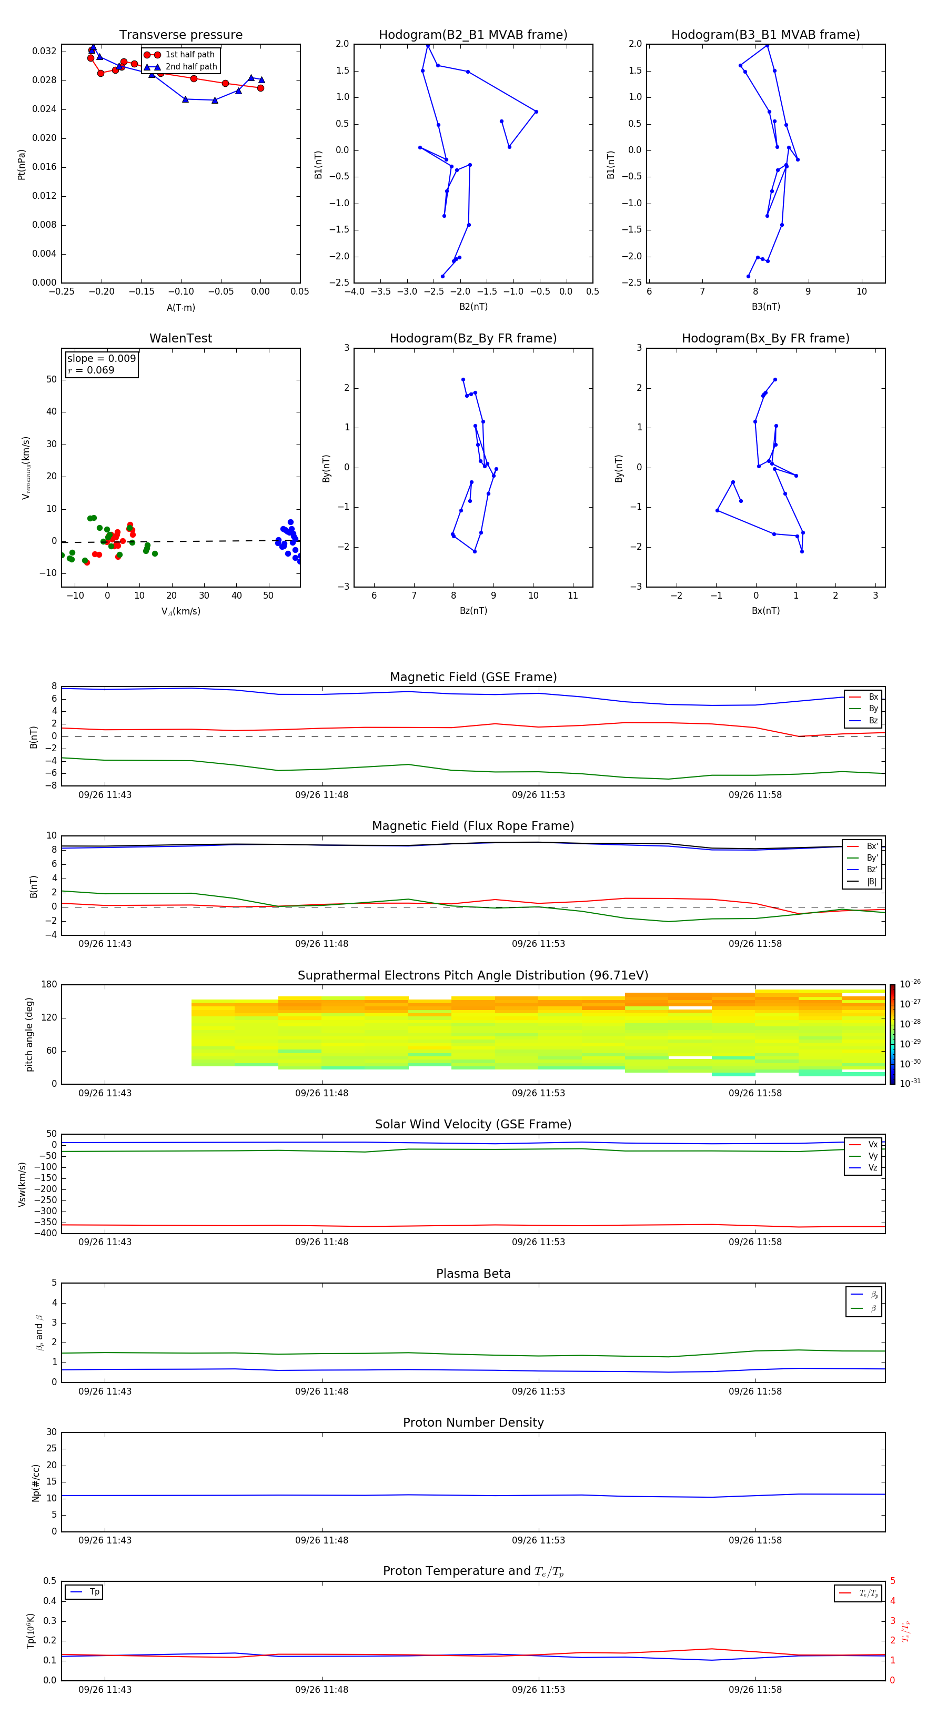Click the A(T·m) x-axis label
This screenshot has height=1736, width=947.
pyautogui.click(x=180, y=307)
